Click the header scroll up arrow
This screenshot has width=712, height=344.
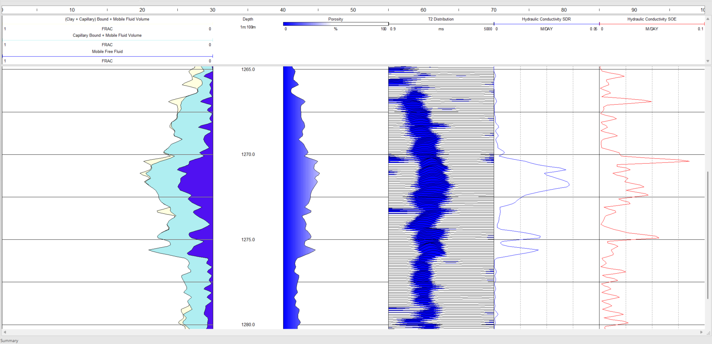tap(708, 19)
